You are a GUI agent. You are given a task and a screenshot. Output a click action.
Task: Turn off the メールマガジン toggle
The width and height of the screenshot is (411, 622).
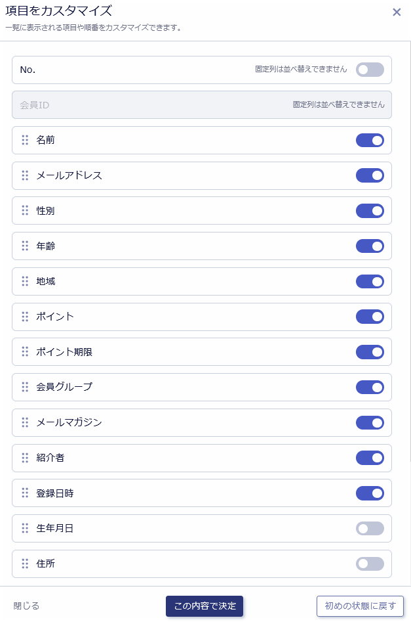pos(370,422)
